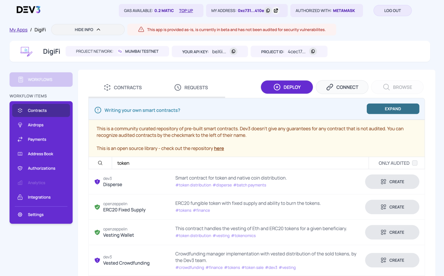444x276 pixels.
Task: Switch to the Contracts tab
Action: coord(123,87)
